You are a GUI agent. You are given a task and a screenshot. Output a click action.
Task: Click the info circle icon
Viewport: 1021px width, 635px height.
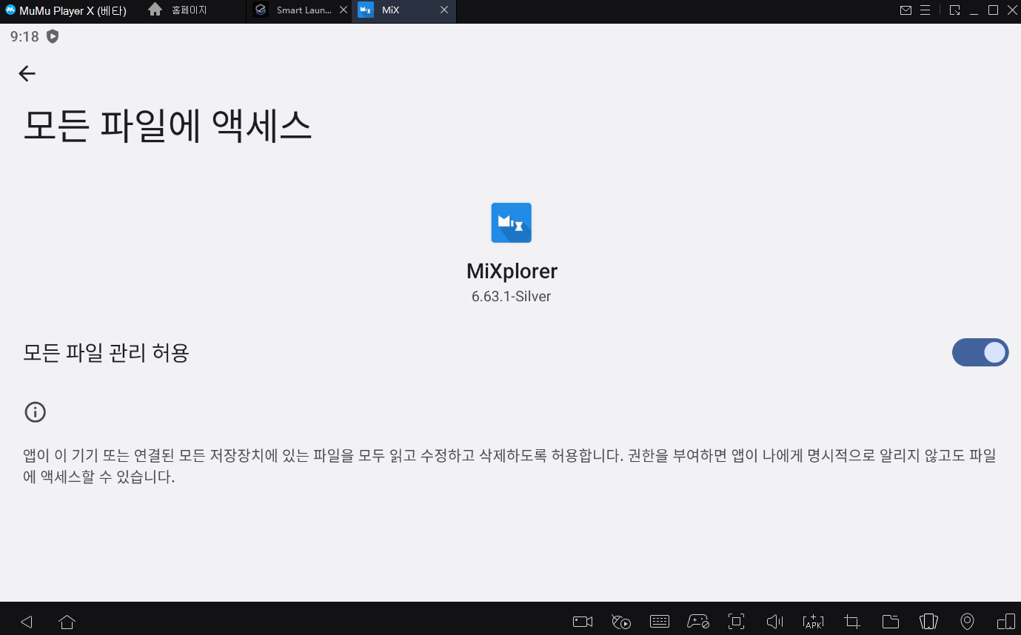pyautogui.click(x=35, y=412)
